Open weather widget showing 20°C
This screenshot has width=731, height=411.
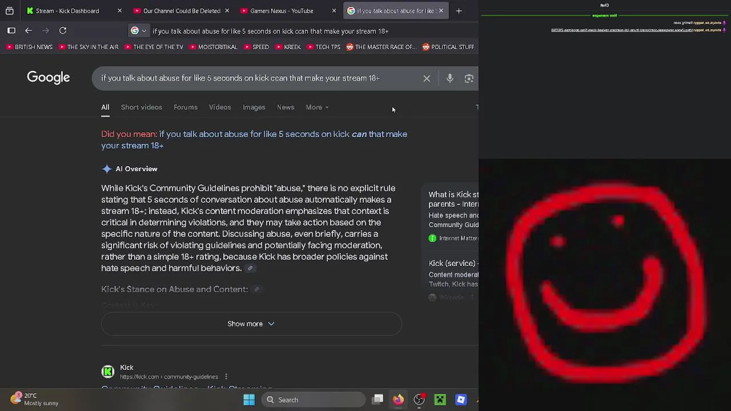click(34, 399)
